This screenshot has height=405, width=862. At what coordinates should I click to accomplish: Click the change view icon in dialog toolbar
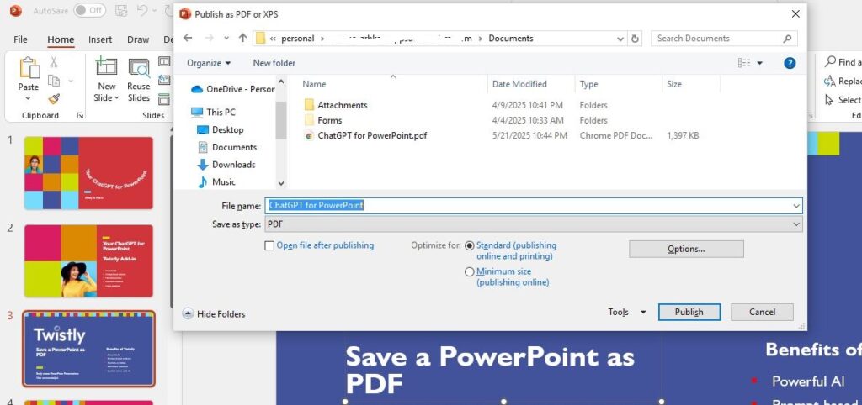tap(744, 63)
